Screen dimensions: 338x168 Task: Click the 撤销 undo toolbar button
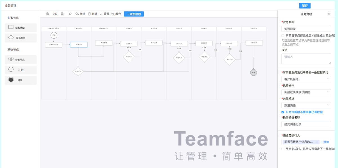(80, 14)
